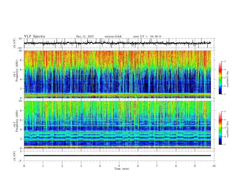Click the "6" kHz tick on ch.2 spectrogram
Viewport: 241px width, 186px height.
(x=21, y=120)
